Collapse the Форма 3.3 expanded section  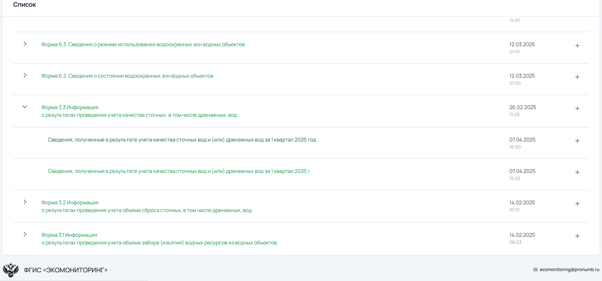[25, 107]
